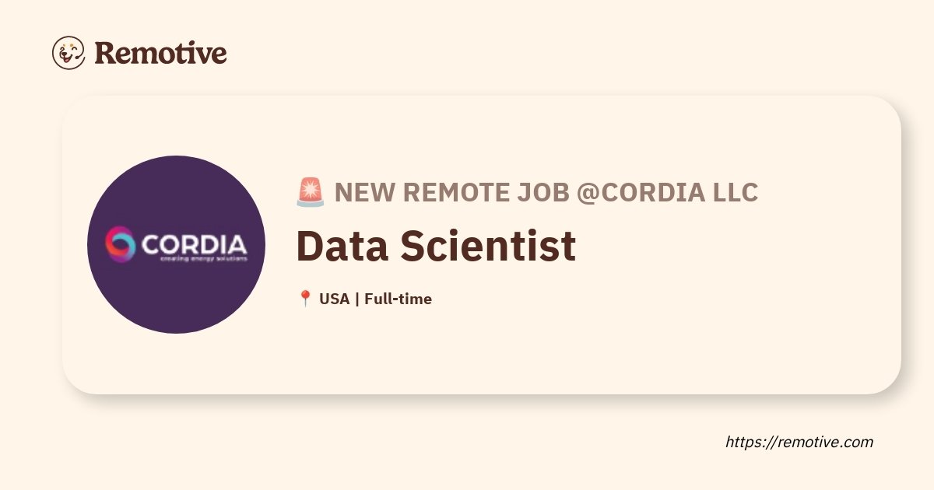
Task: Click the pipe separator between USA and Full-time
Action: coord(356,299)
